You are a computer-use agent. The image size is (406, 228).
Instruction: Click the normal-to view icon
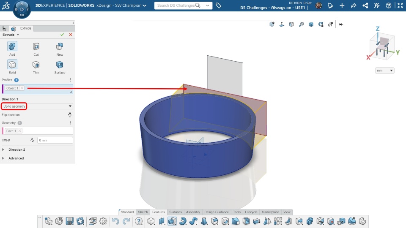tap(282, 24)
